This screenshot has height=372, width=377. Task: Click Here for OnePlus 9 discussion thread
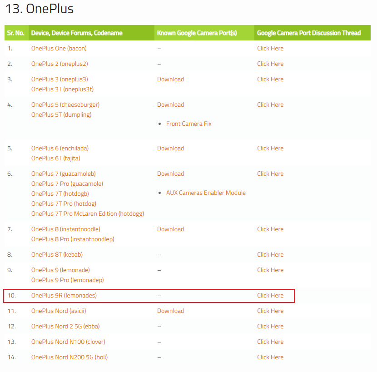(270, 270)
